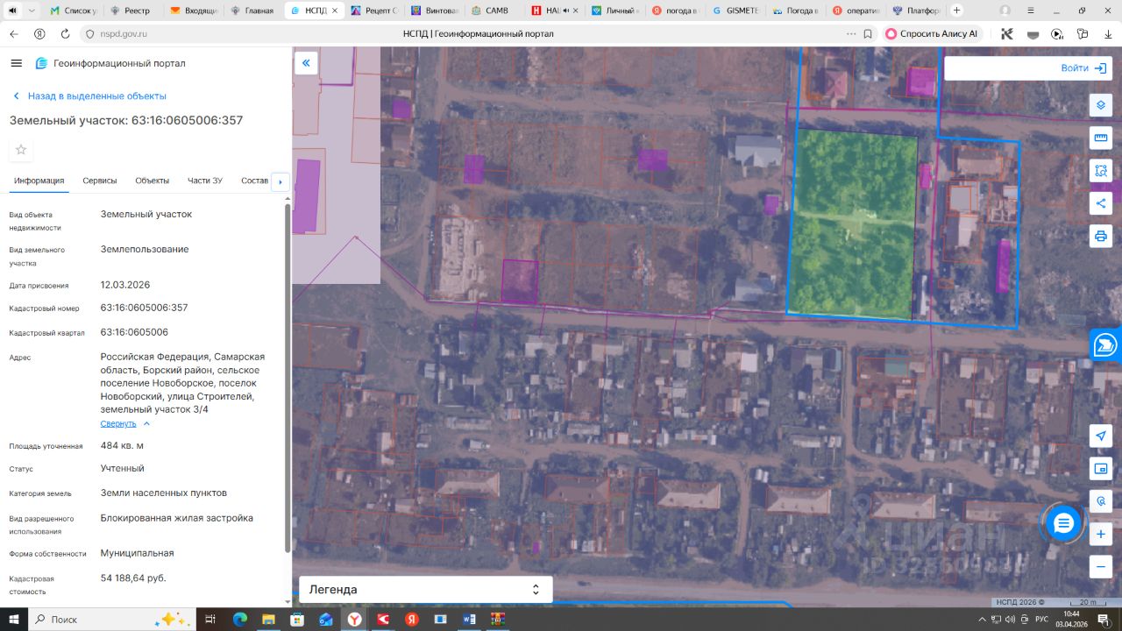
Task: Activate the area search selection tool
Action: [x=1101, y=171]
